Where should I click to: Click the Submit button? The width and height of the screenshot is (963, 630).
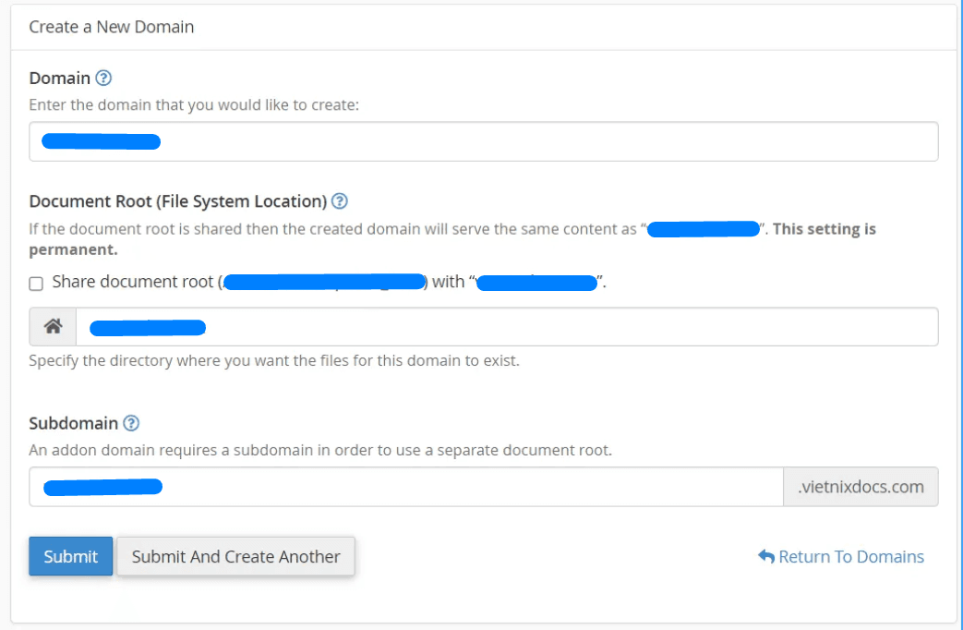click(70, 556)
